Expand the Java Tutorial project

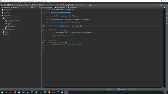pos(1,11)
